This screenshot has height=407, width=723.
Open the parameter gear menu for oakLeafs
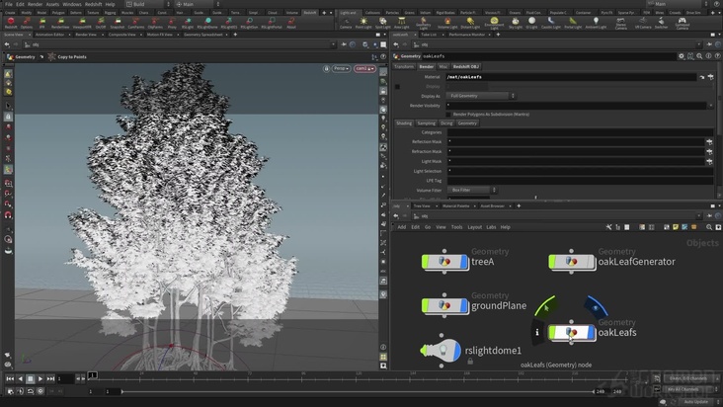click(x=682, y=56)
